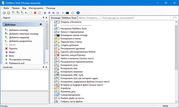The width and height of the screenshot is (179, 108).
Task: Click tab strip left scroll arrow
Action: 174,17
